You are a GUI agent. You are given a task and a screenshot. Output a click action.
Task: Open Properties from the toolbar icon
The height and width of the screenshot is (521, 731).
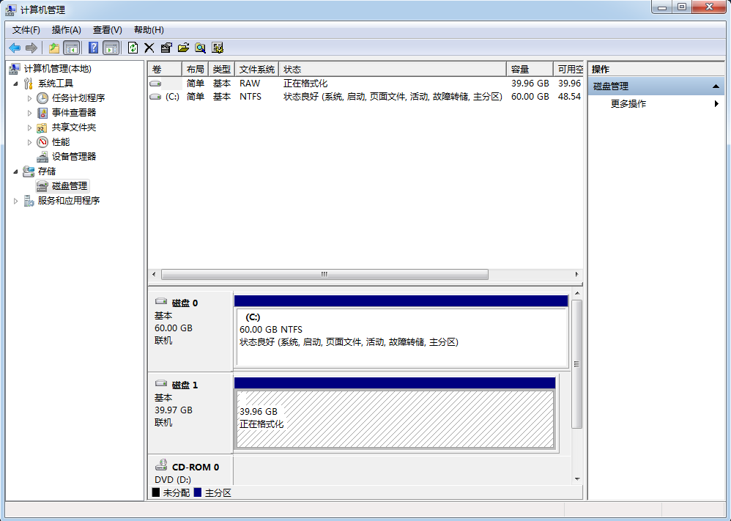(x=166, y=48)
